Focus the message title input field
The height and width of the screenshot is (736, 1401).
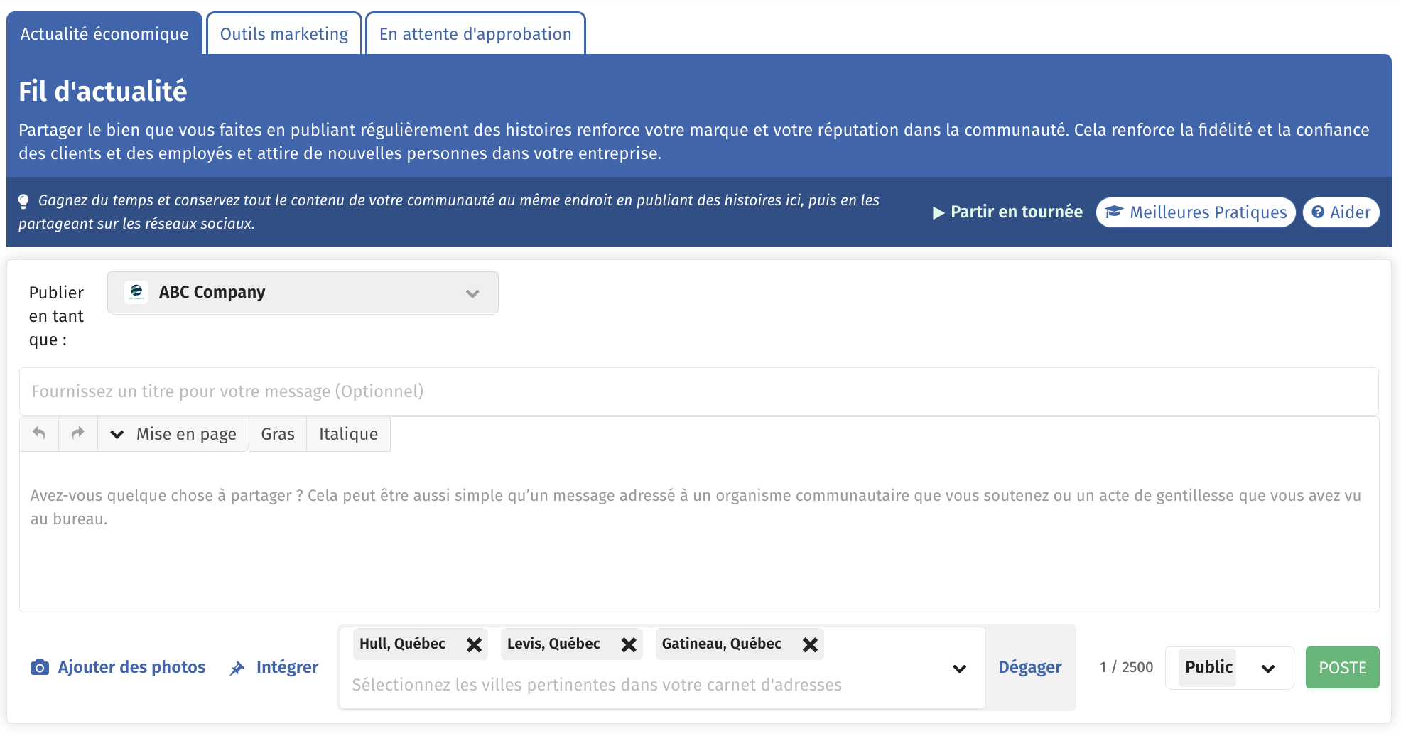coord(699,391)
